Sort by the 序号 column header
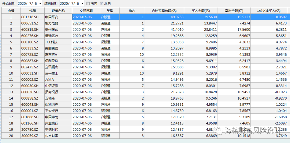The width and height of the screenshot is (290, 143). (11, 11)
